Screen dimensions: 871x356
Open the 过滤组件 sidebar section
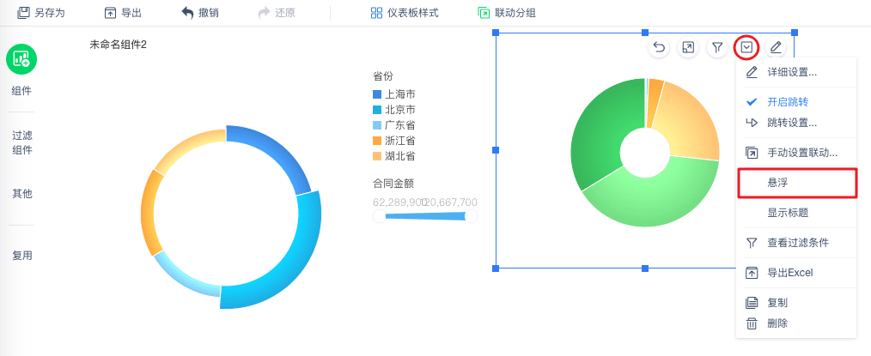tap(22, 142)
